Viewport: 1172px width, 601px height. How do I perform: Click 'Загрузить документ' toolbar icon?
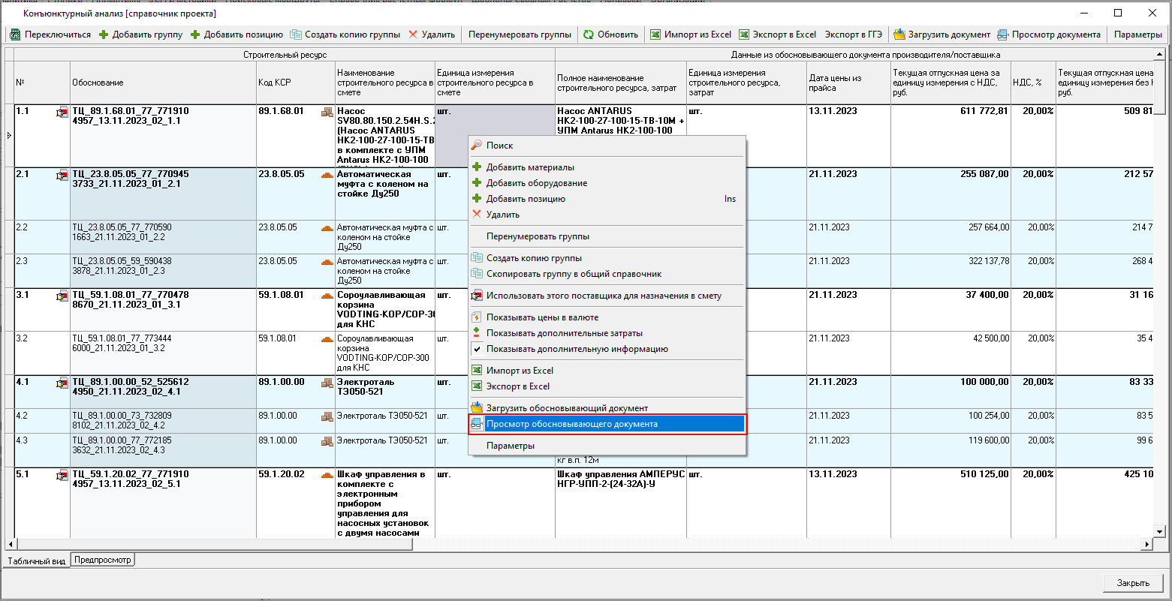pyautogui.click(x=899, y=35)
